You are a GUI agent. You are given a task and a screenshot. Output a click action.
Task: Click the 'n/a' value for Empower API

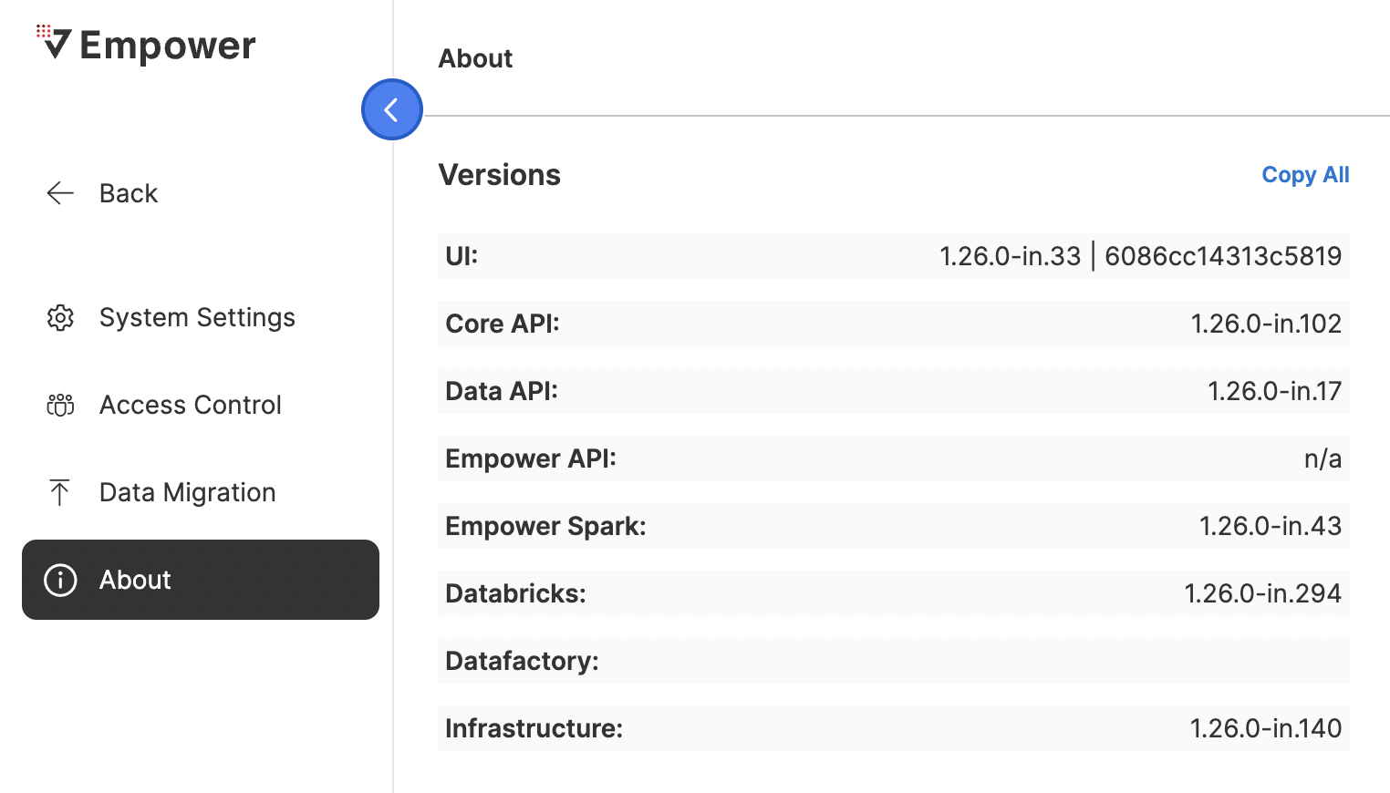pyautogui.click(x=1323, y=458)
